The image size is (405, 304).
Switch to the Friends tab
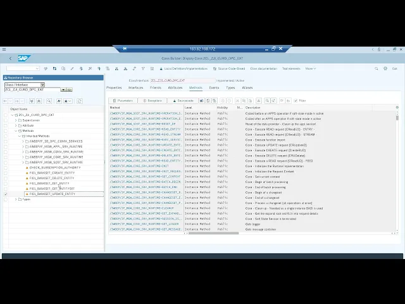pos(156,88)
